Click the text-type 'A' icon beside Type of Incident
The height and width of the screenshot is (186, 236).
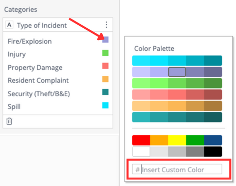point(9,25)
